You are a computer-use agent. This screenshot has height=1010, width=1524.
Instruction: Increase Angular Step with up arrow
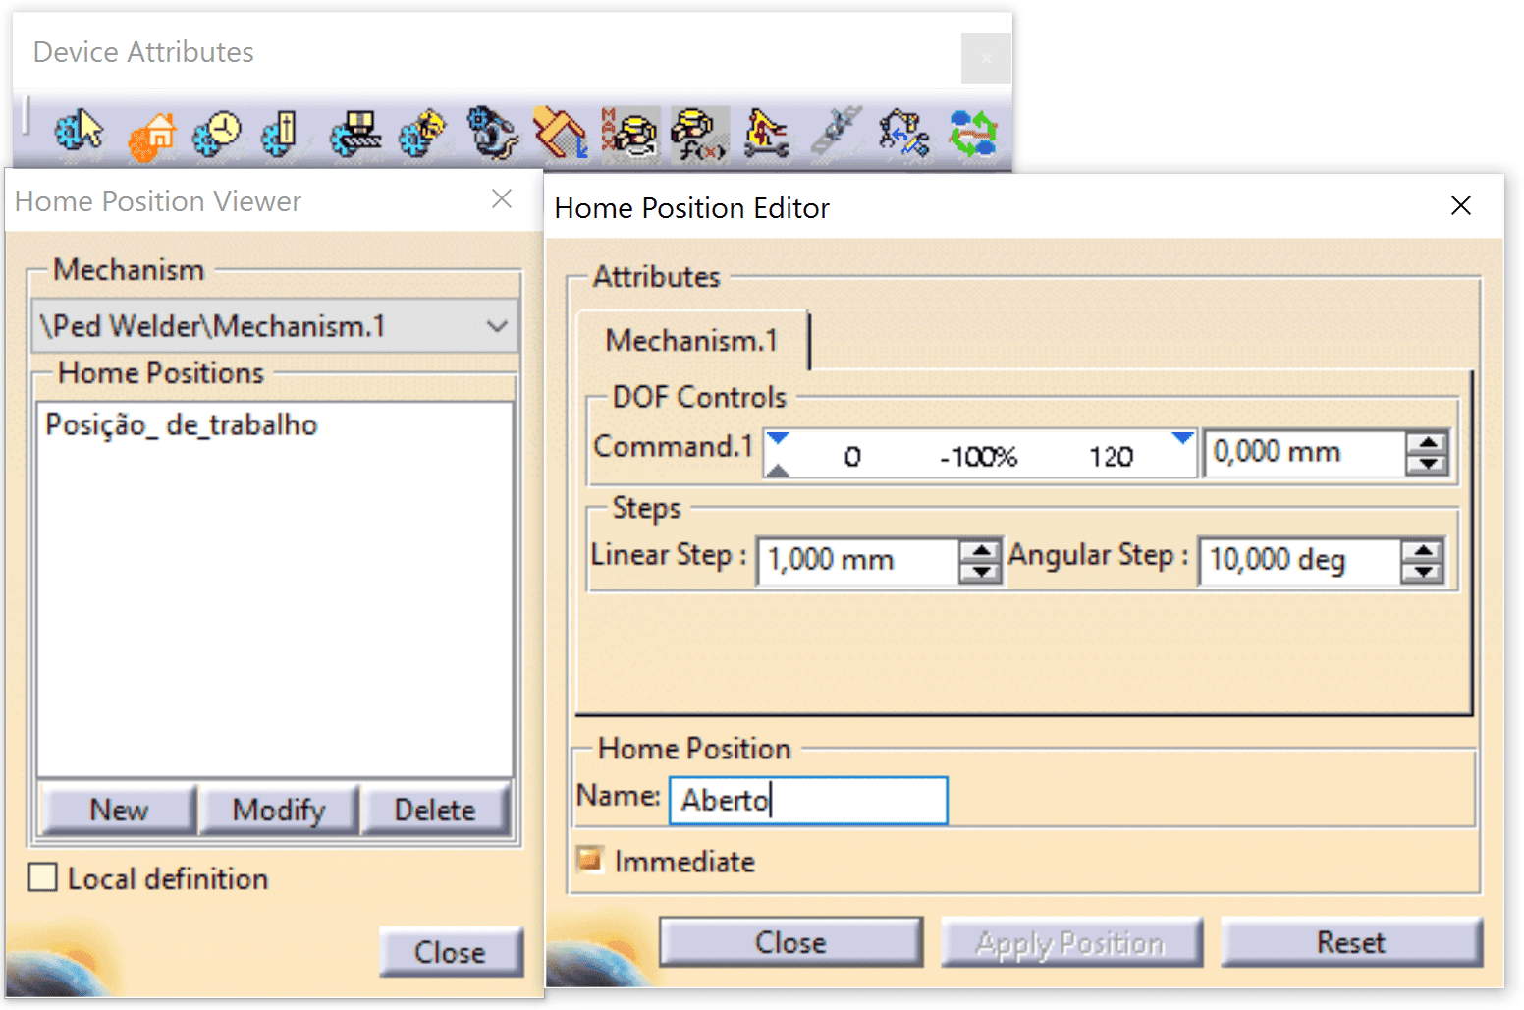pos(1423,550)
